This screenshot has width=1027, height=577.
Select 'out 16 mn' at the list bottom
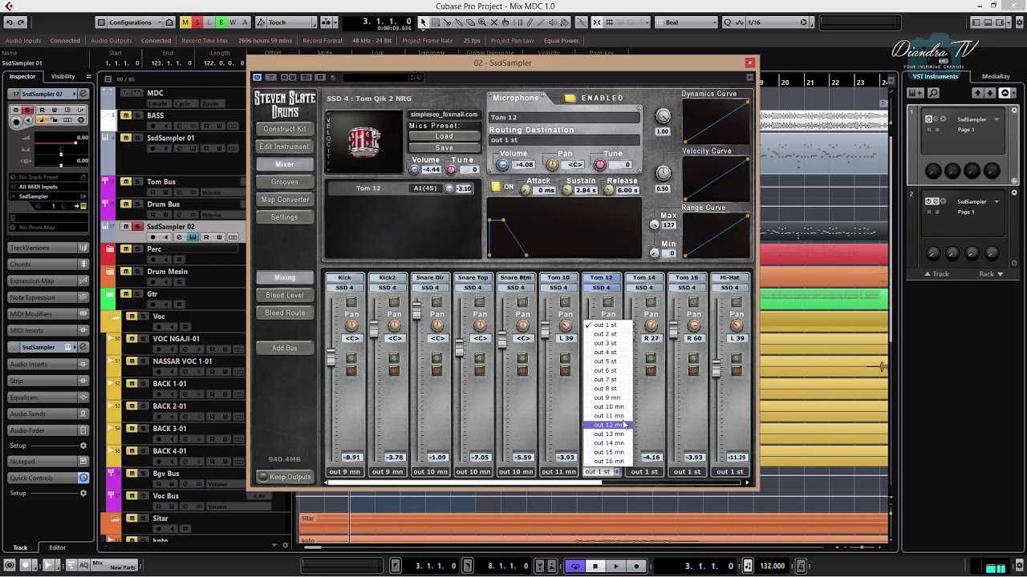pos(608,461)
